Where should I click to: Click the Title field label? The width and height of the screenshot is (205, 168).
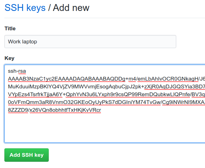coord(10,28)
